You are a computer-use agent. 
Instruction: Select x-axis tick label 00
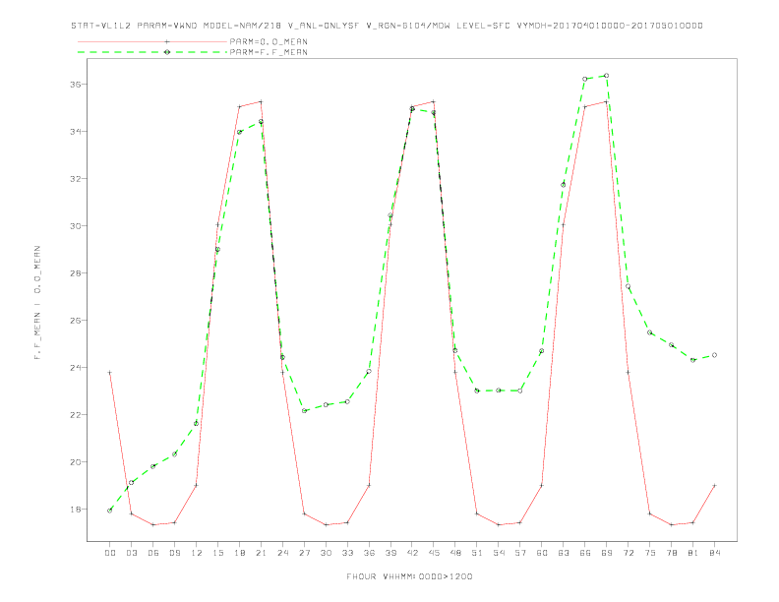pyautogui.click(x=110, y=553)
